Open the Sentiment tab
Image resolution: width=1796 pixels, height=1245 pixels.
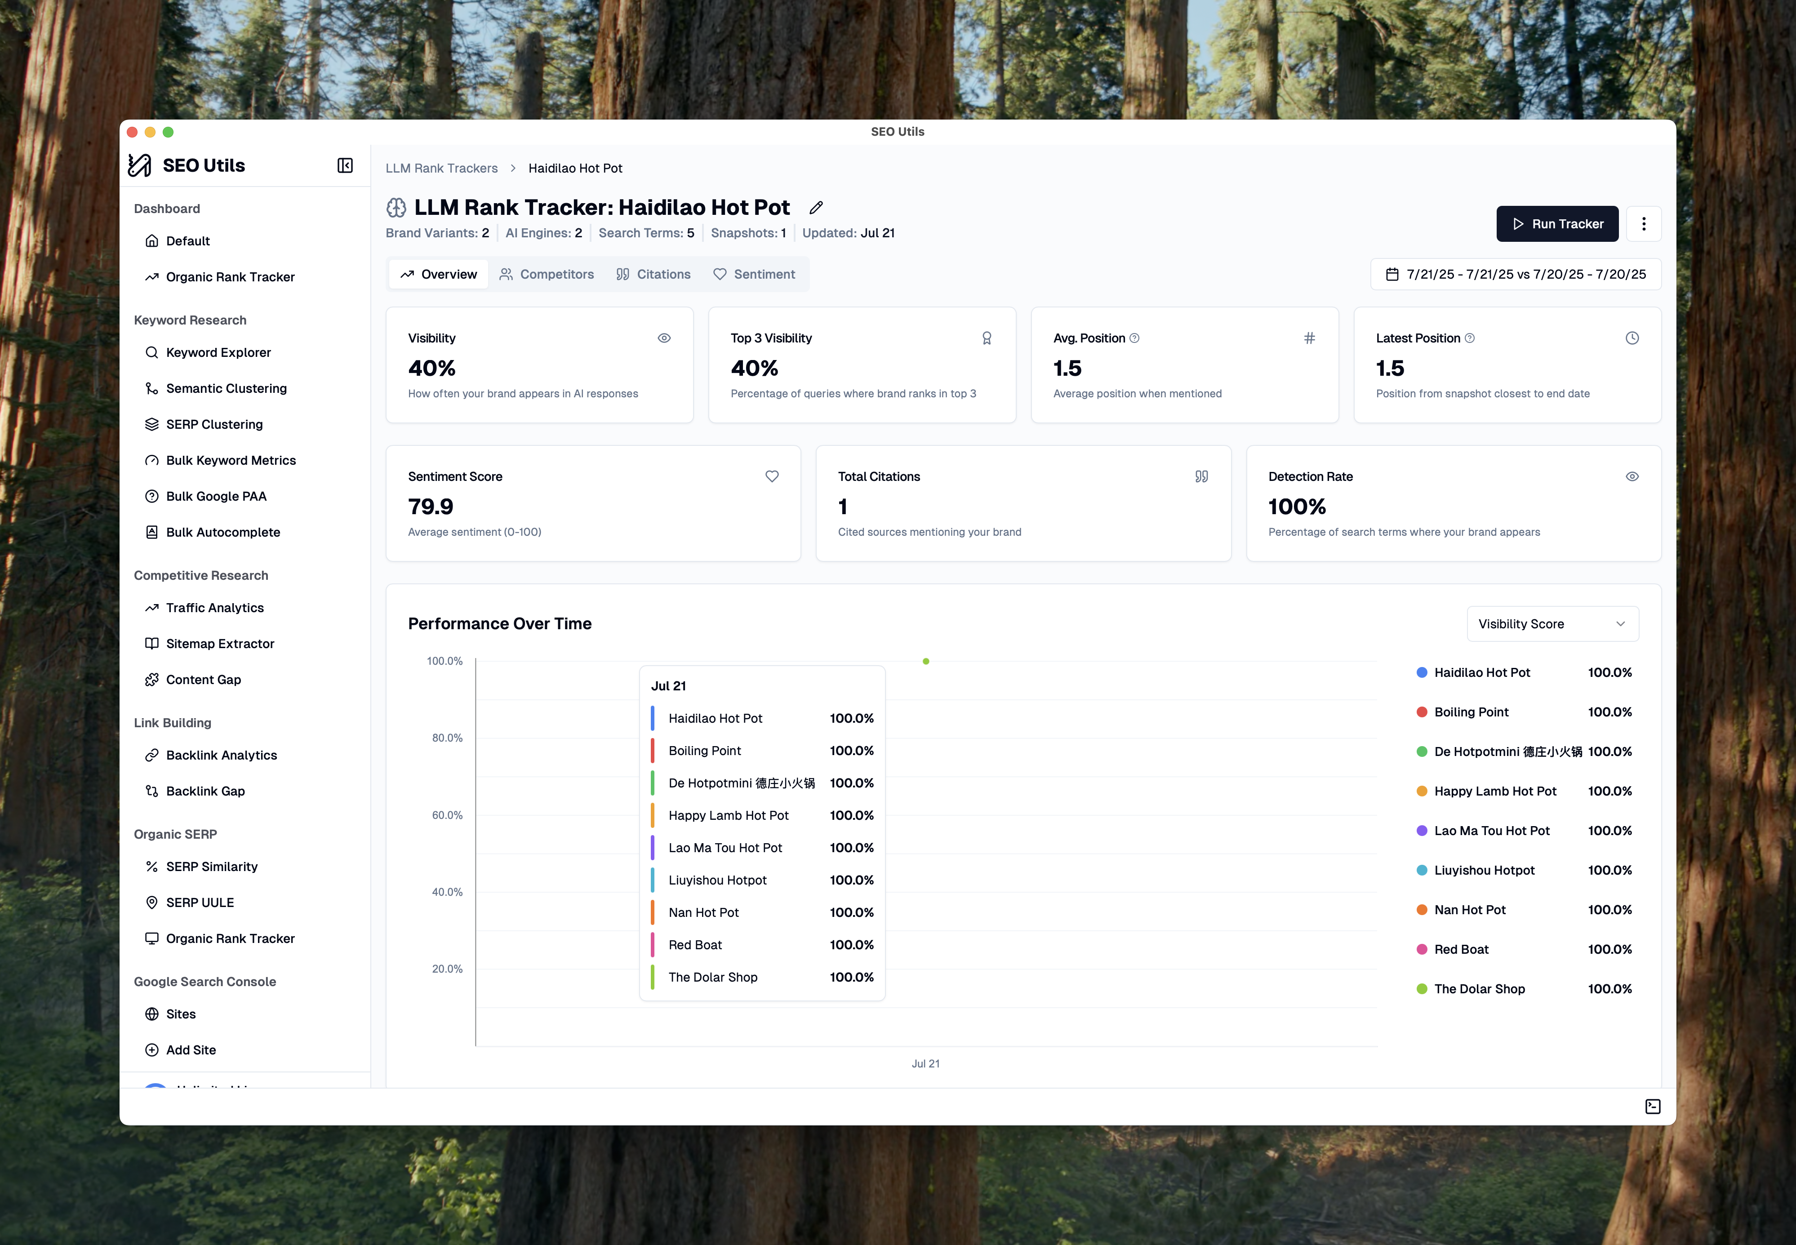tap(754, 275)
